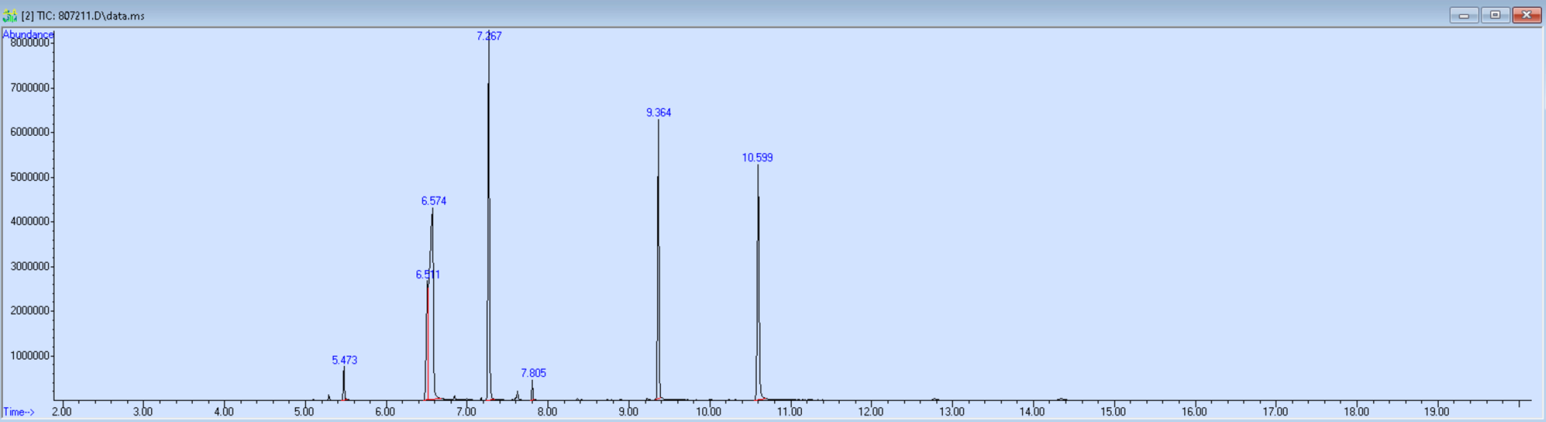The width and height of the screenshot is (1546, 422).
Task: Close the TIC data.ms window
Action: coord(1527,15)
